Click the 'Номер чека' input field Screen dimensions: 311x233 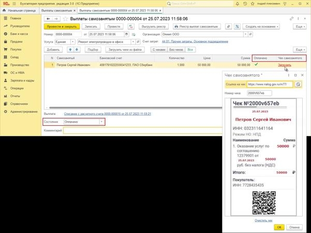tap(259, 93)
